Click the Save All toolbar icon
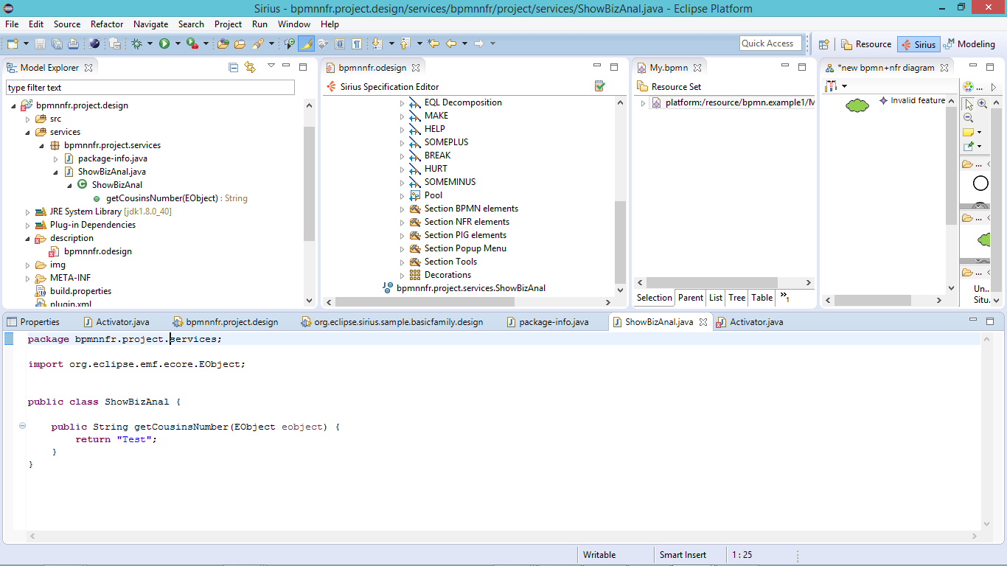This screenshot has width=1007, height=566. 56,44
